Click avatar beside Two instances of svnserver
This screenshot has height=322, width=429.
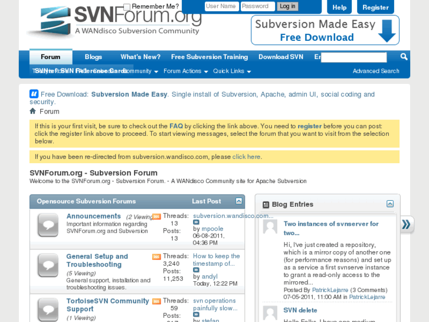tap(270, 227)
